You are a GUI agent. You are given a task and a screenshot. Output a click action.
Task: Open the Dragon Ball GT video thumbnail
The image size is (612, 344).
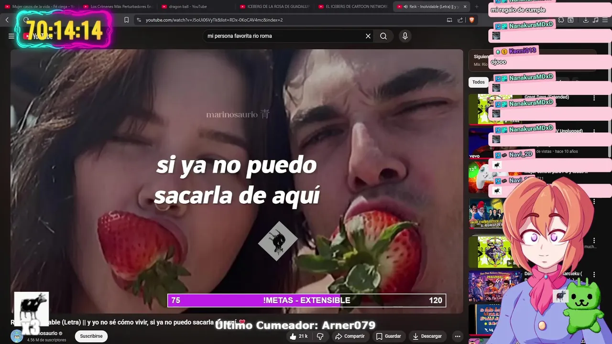tap(495, 286)
